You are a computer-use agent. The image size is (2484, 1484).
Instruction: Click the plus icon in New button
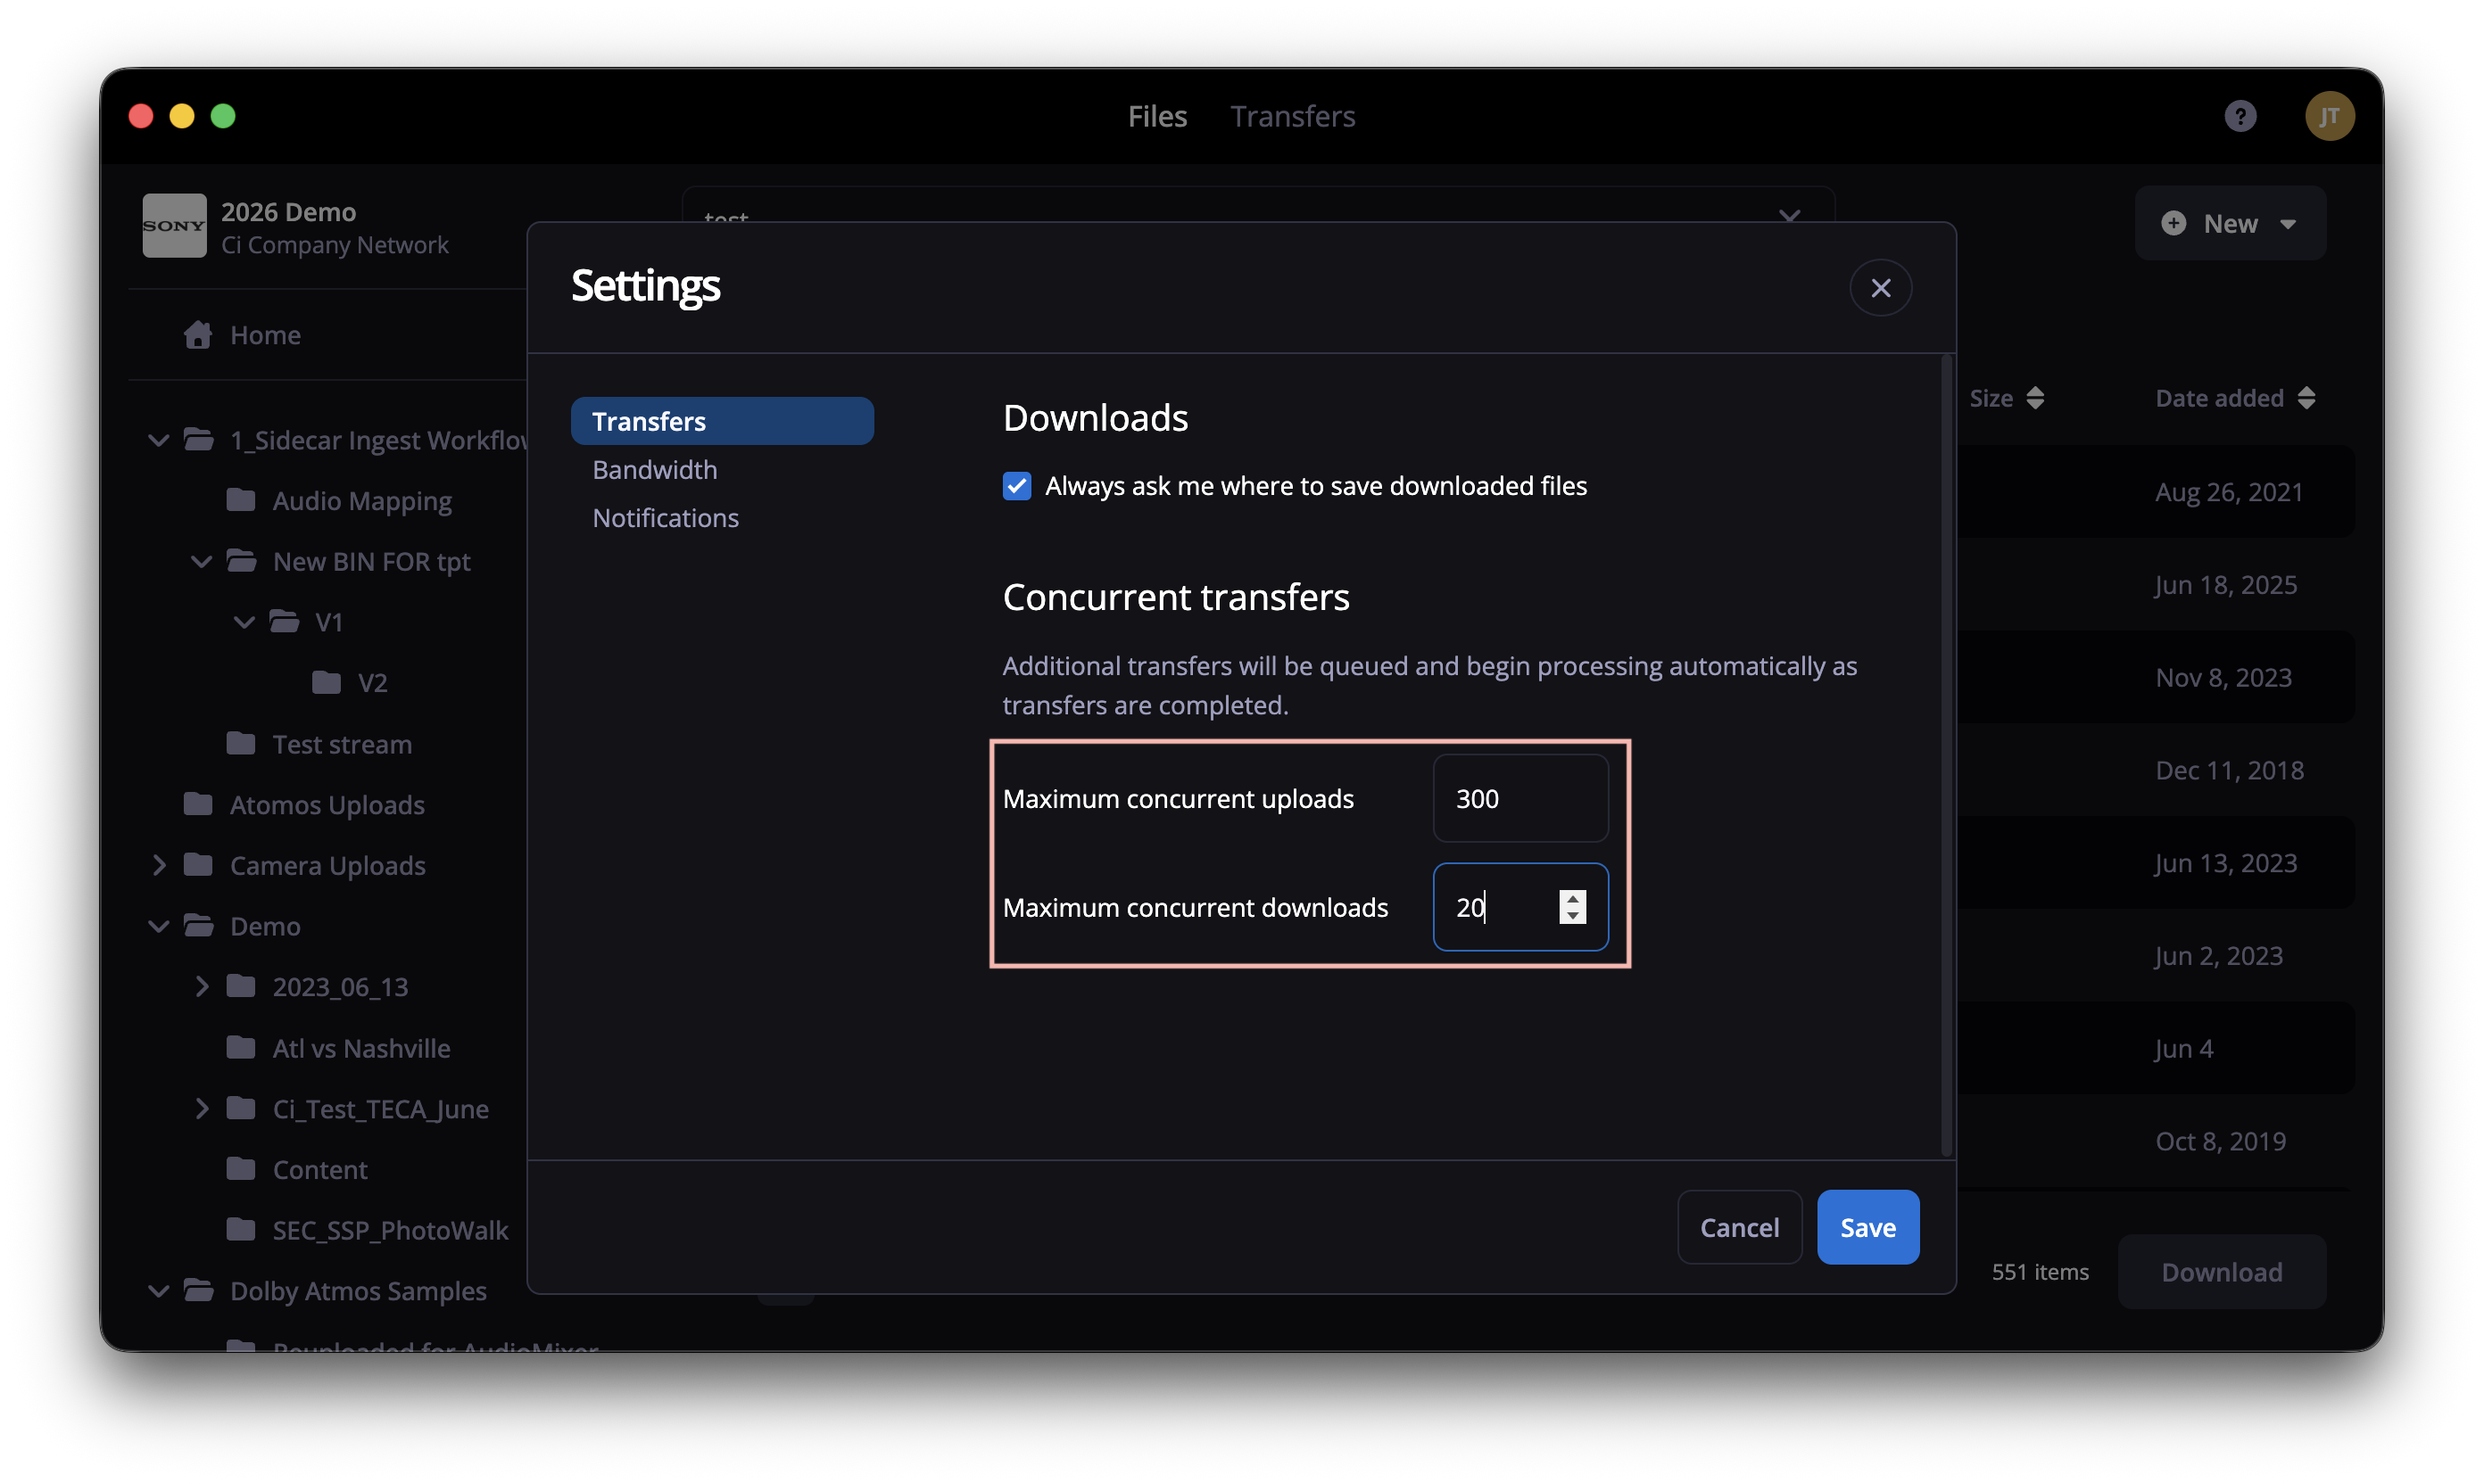point(2173,223)
